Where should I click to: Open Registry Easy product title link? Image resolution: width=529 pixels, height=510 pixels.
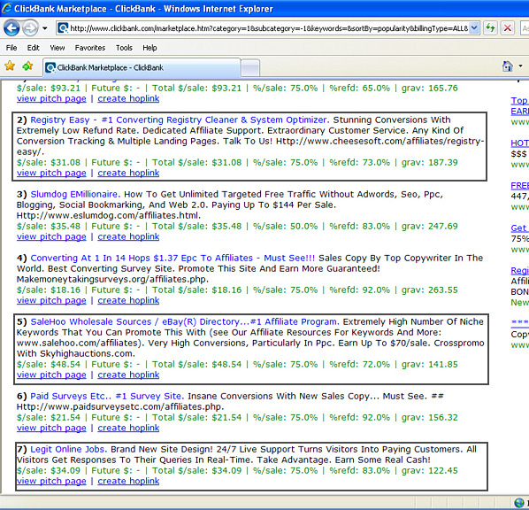tap(180, 120)
